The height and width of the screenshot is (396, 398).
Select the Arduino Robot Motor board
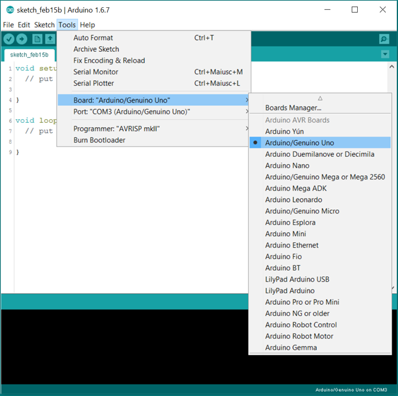click(320, 336)
